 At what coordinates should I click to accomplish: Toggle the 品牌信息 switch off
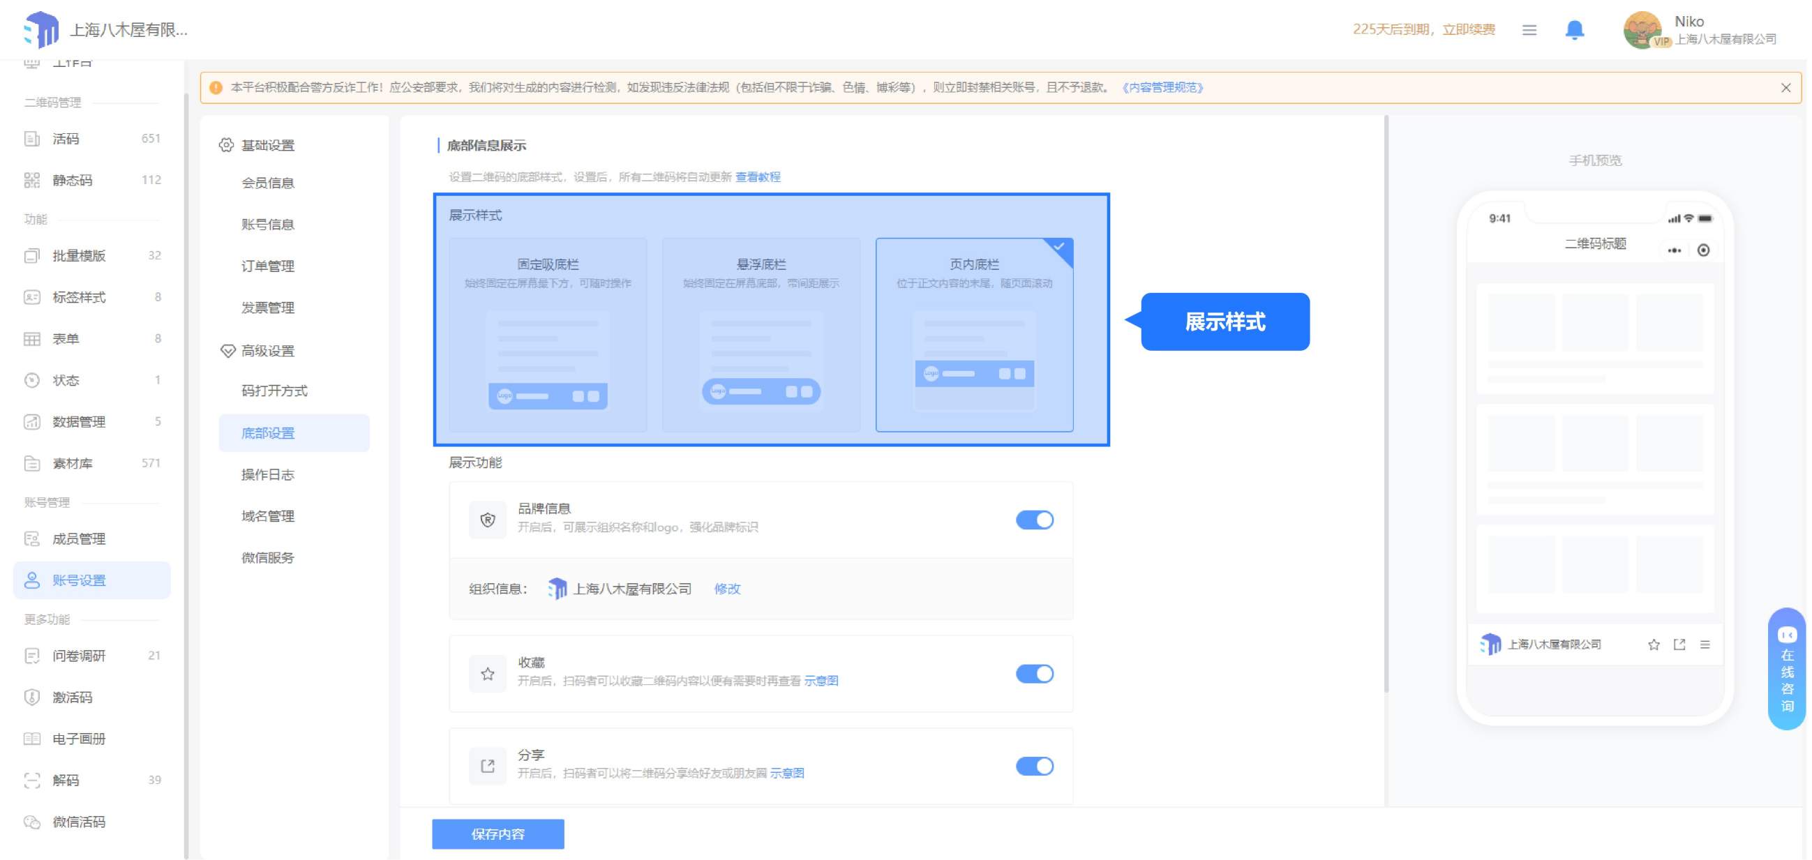[1034, 520]
